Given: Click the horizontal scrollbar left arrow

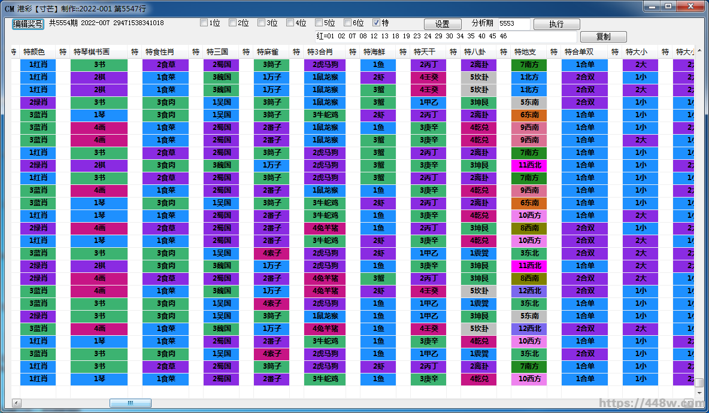Looking at the screenshot, I should click(16, 403).
